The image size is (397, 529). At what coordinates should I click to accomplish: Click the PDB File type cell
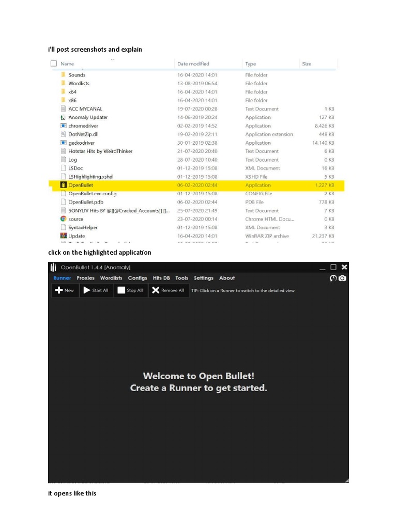pos(254,202)
